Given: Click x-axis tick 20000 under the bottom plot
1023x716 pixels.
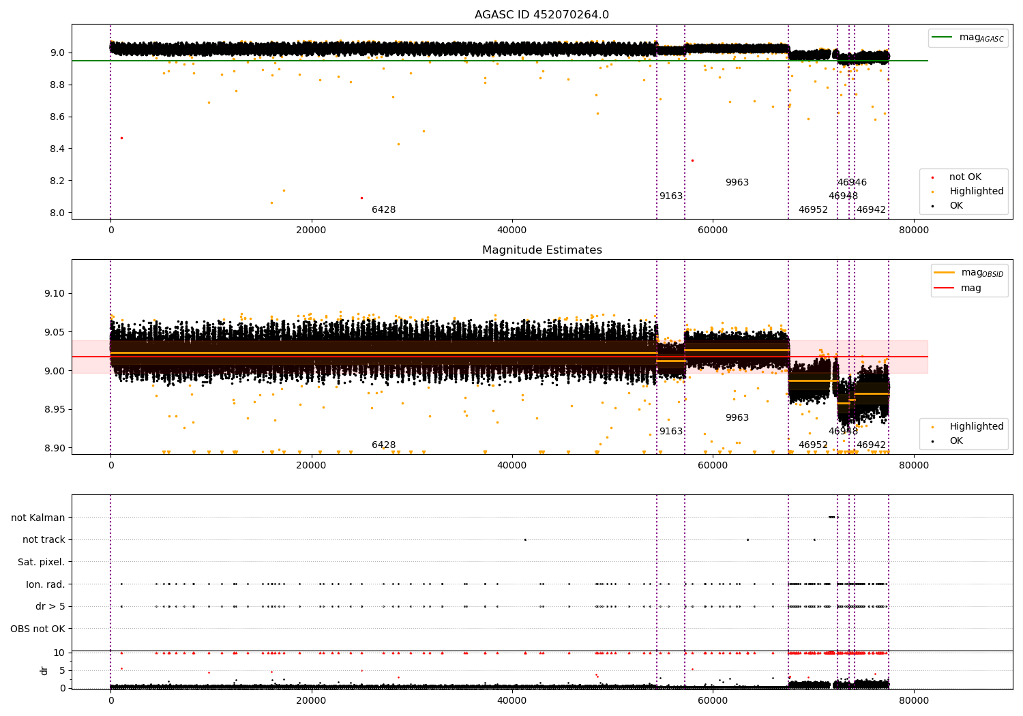Looking at the screenshot, I should pos(311,700).
